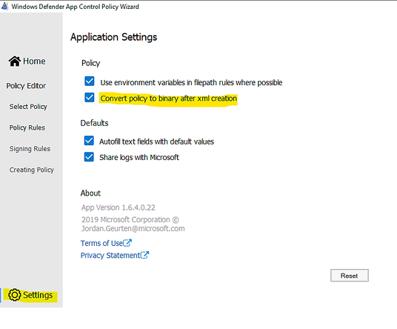Go to Policy Editor in sidebar
Viewport: 397px width, 329px height.
point(26,86)
